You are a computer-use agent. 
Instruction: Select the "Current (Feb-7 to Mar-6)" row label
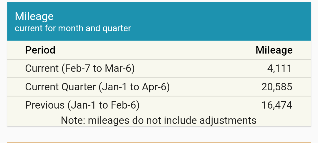pos(80,69)
